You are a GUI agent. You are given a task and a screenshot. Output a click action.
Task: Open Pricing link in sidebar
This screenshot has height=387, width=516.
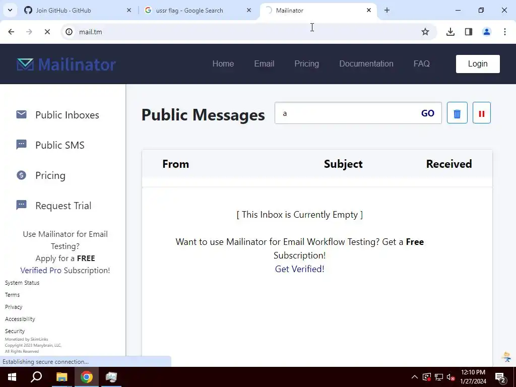[x=50, y=175]
